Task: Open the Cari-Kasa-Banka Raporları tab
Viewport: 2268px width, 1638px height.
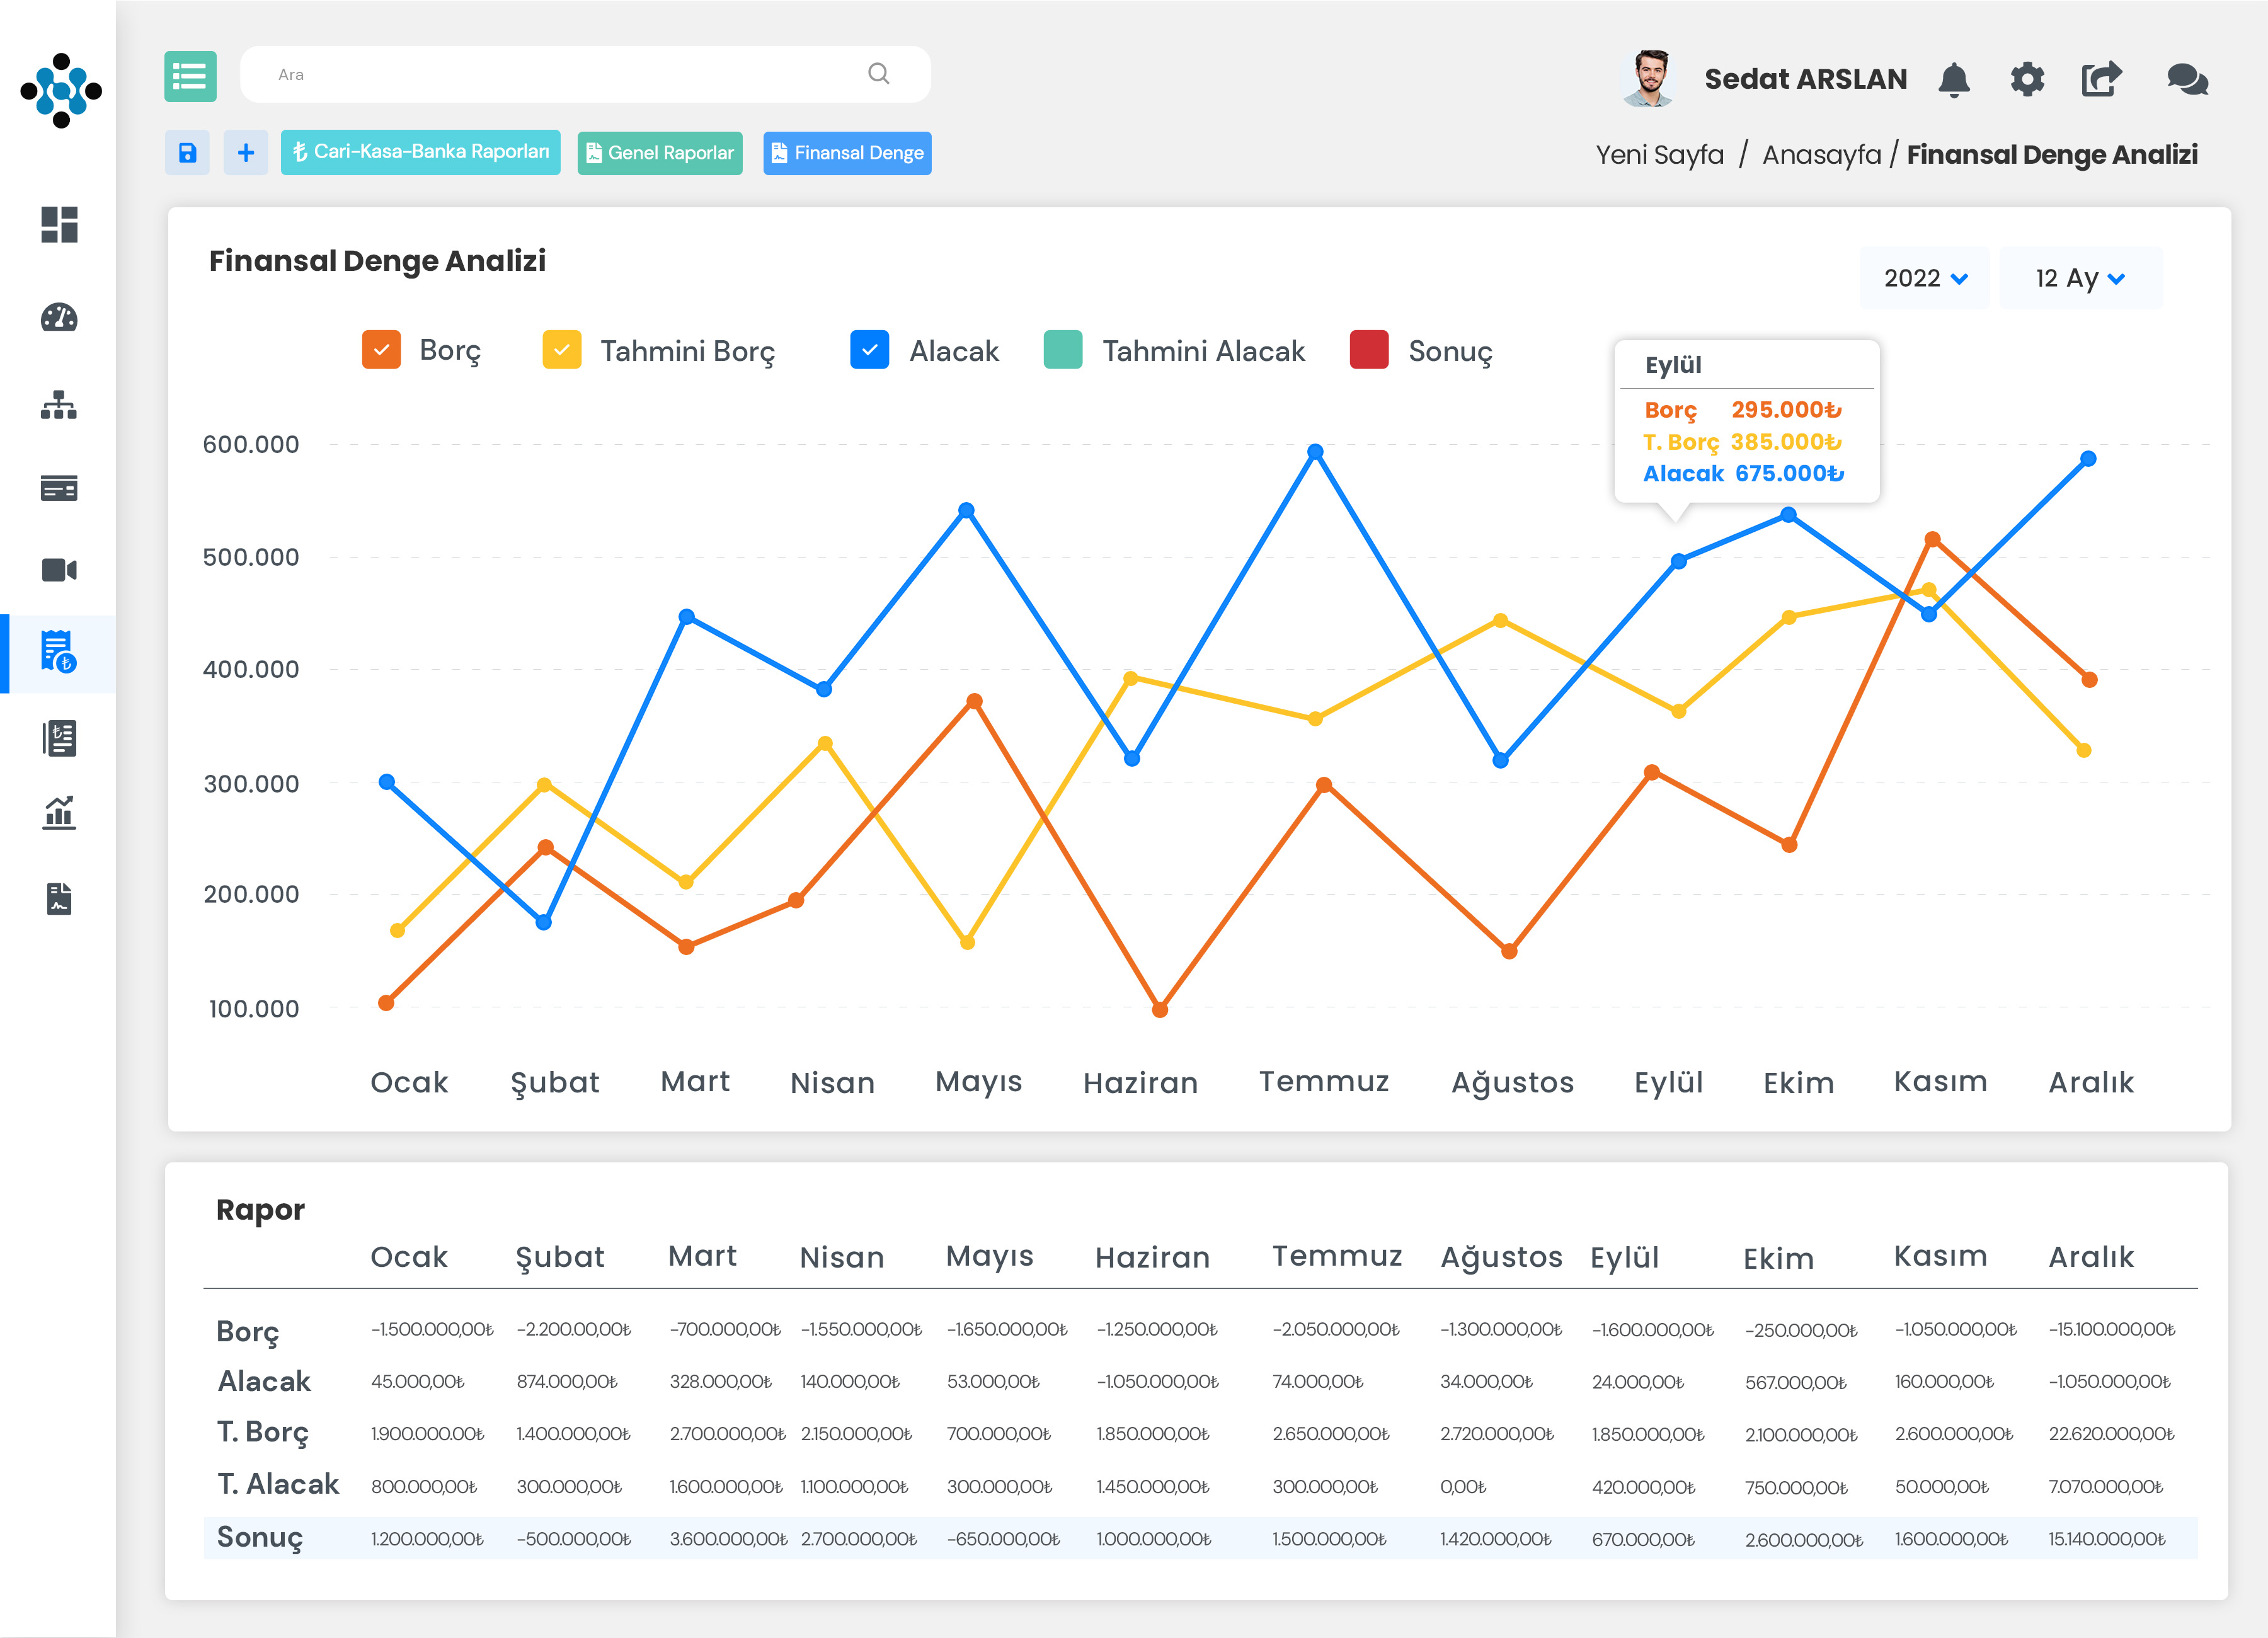Action: pos(420,152)
